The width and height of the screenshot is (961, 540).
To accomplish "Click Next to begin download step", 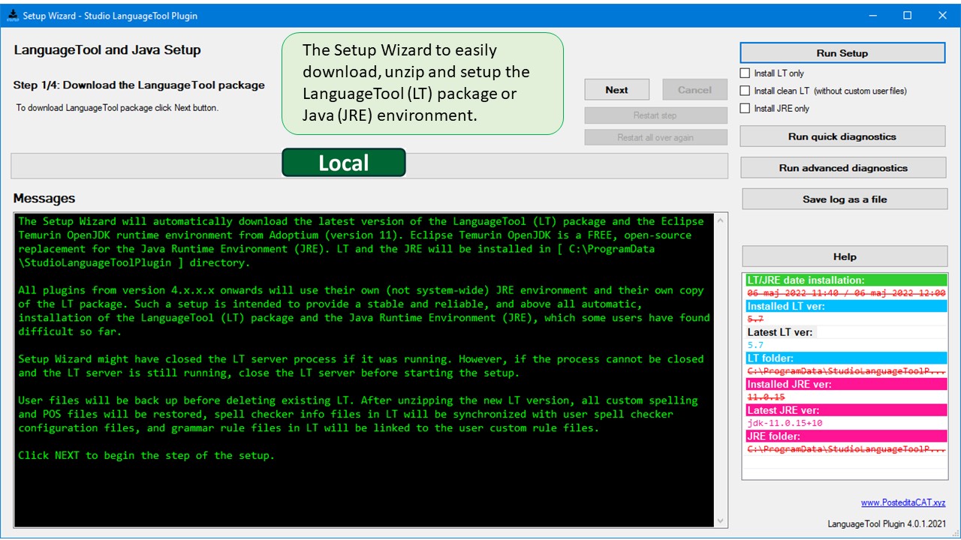I will pyautogui.click(x=616, y=90).
